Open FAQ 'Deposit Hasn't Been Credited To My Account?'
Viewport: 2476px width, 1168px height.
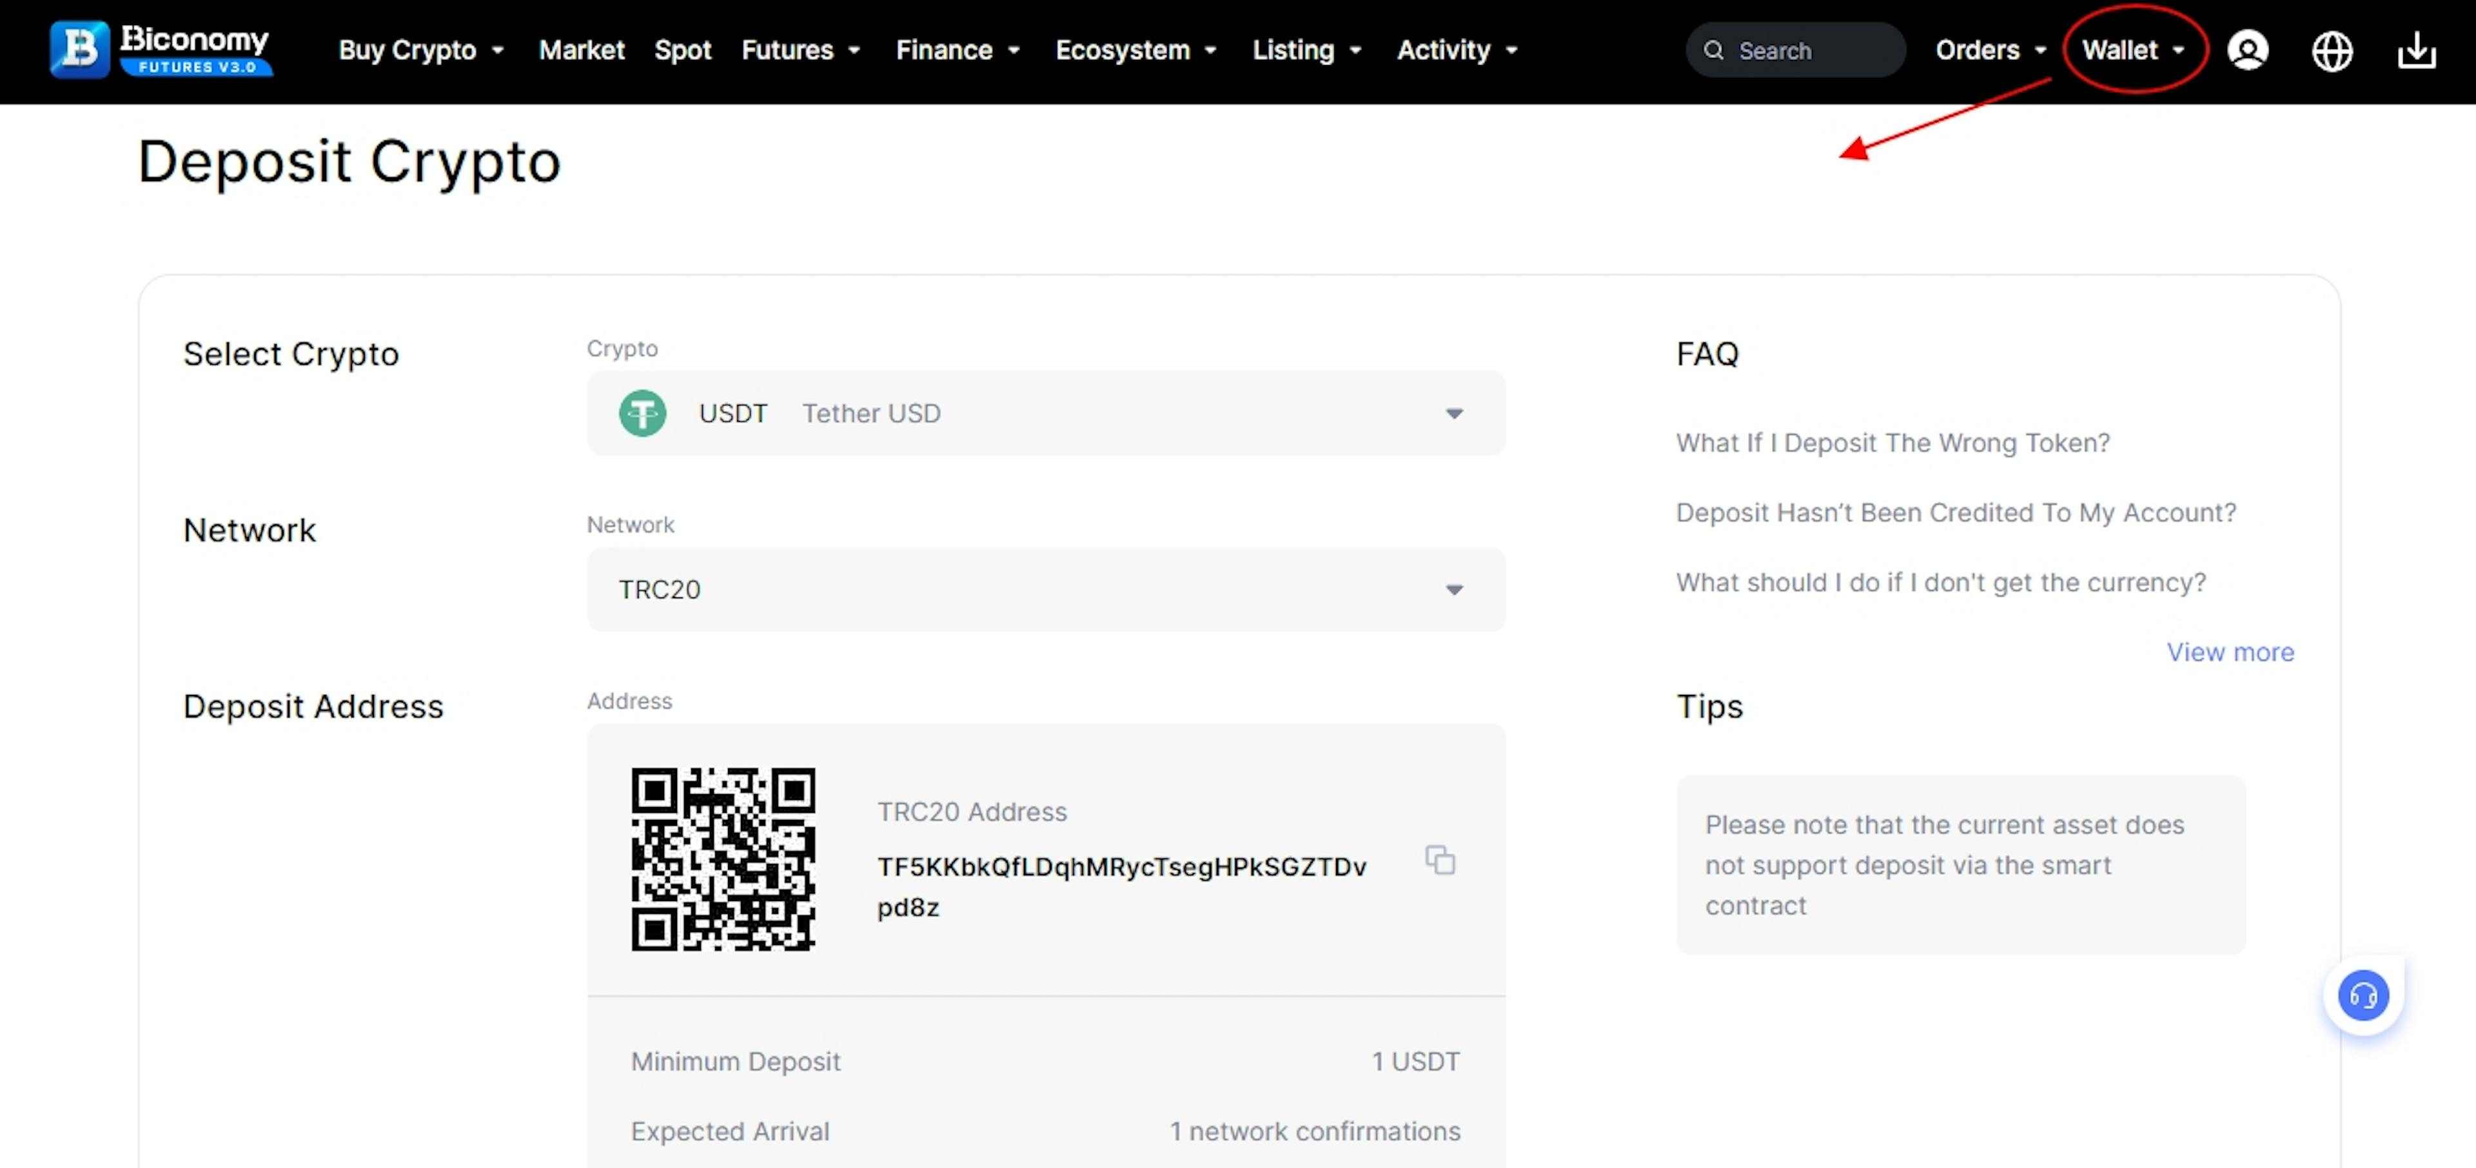pos(1956,513)
